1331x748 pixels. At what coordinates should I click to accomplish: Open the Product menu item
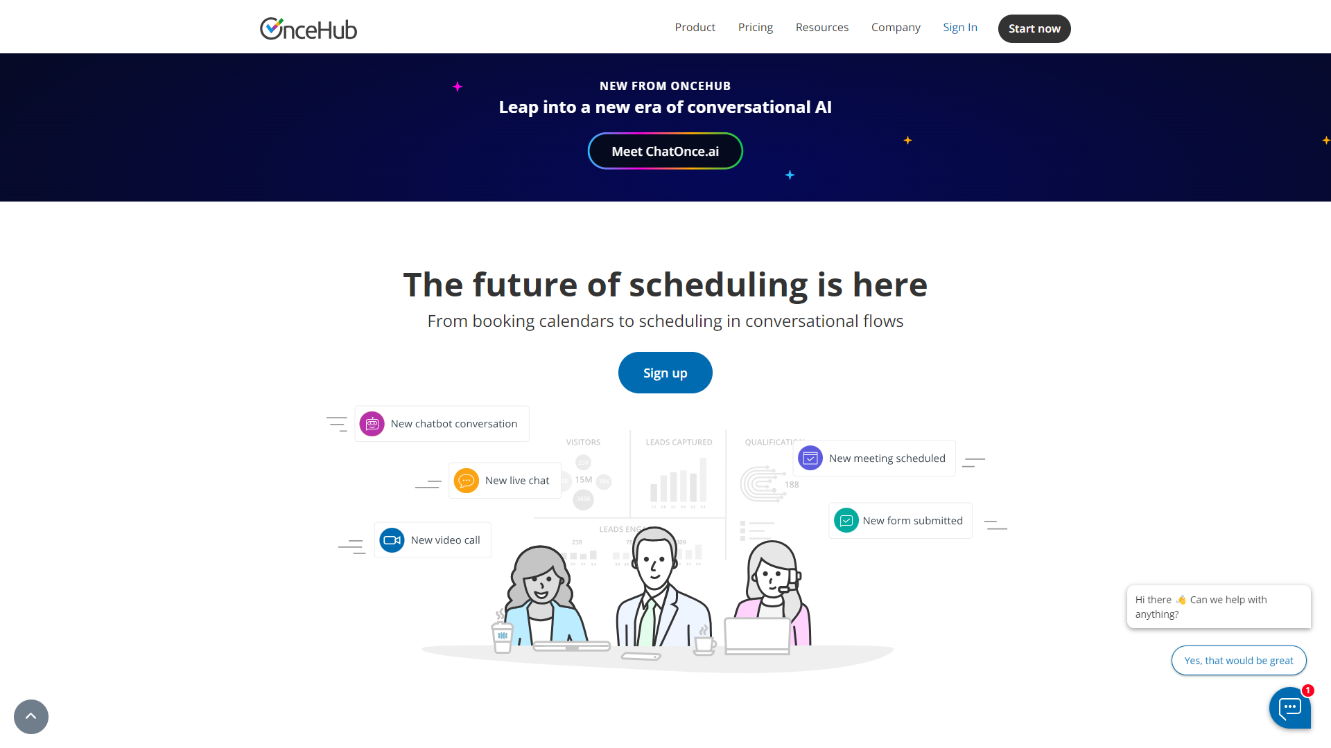tap(695, 26)
